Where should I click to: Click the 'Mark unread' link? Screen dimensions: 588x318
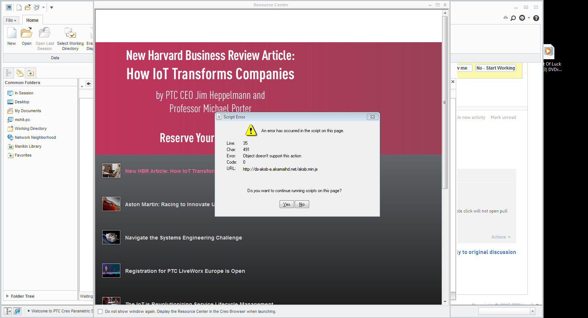503,117
